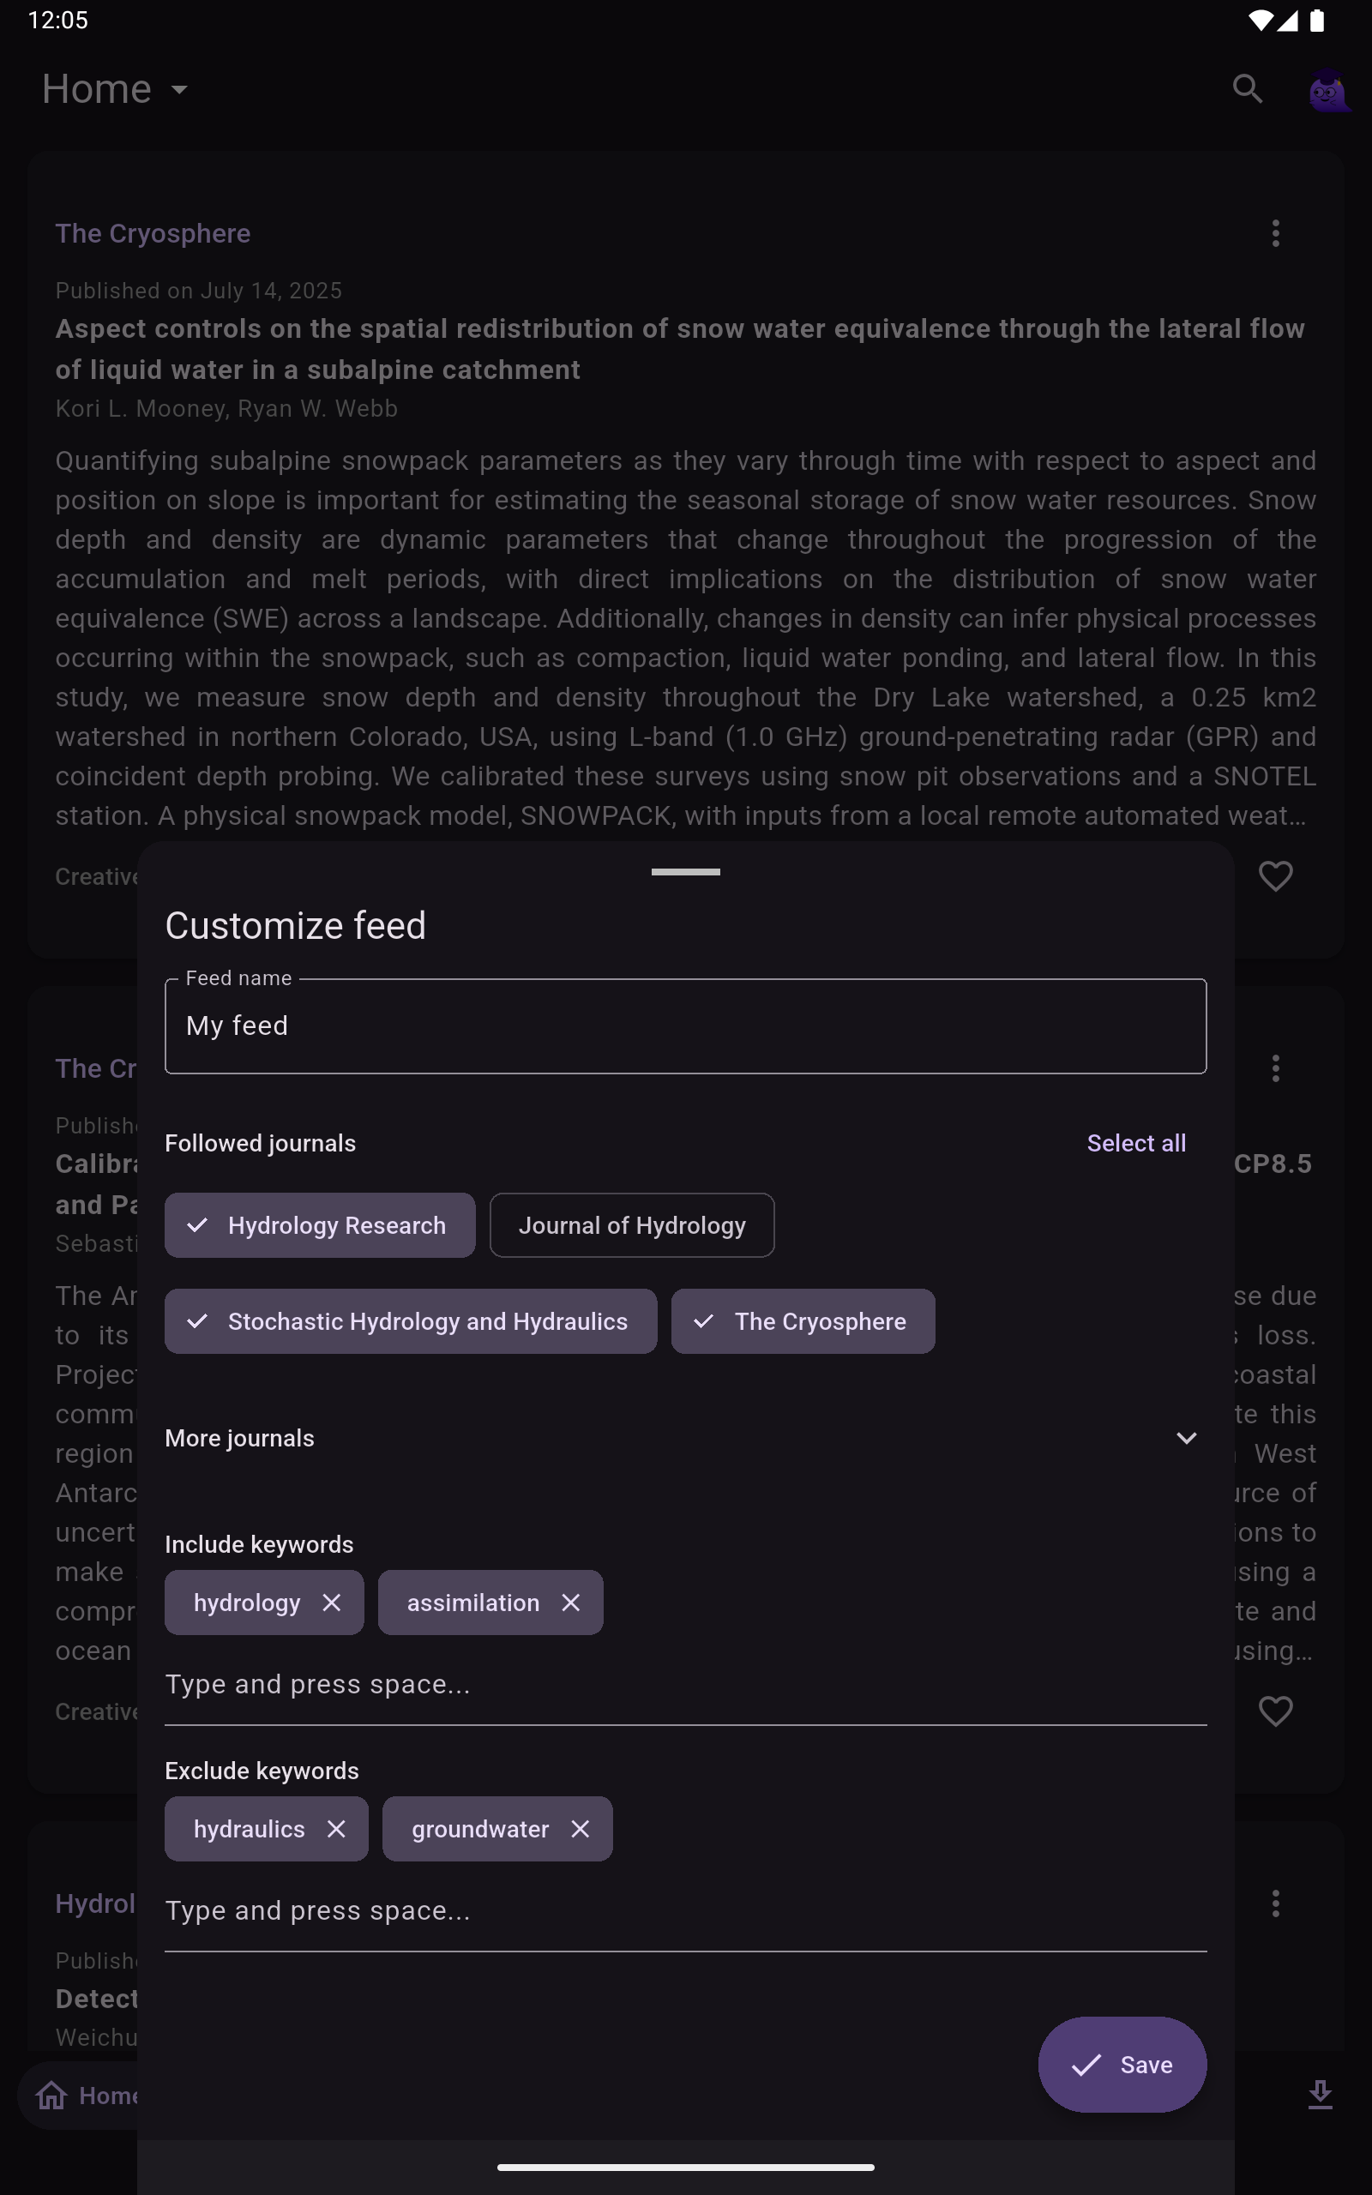The height and width of the screenshot is (2195, 1372).
Task: Grab the bottom sheet drag handle
Action: [685, 872]
